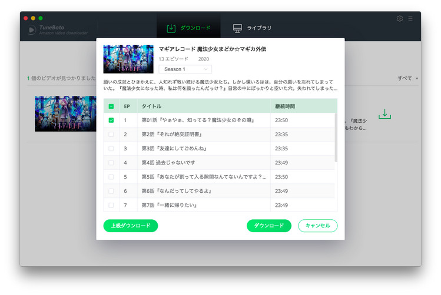Check episode 7 checkbox
This screenshot has height=295, width=441.
(111, 205)
